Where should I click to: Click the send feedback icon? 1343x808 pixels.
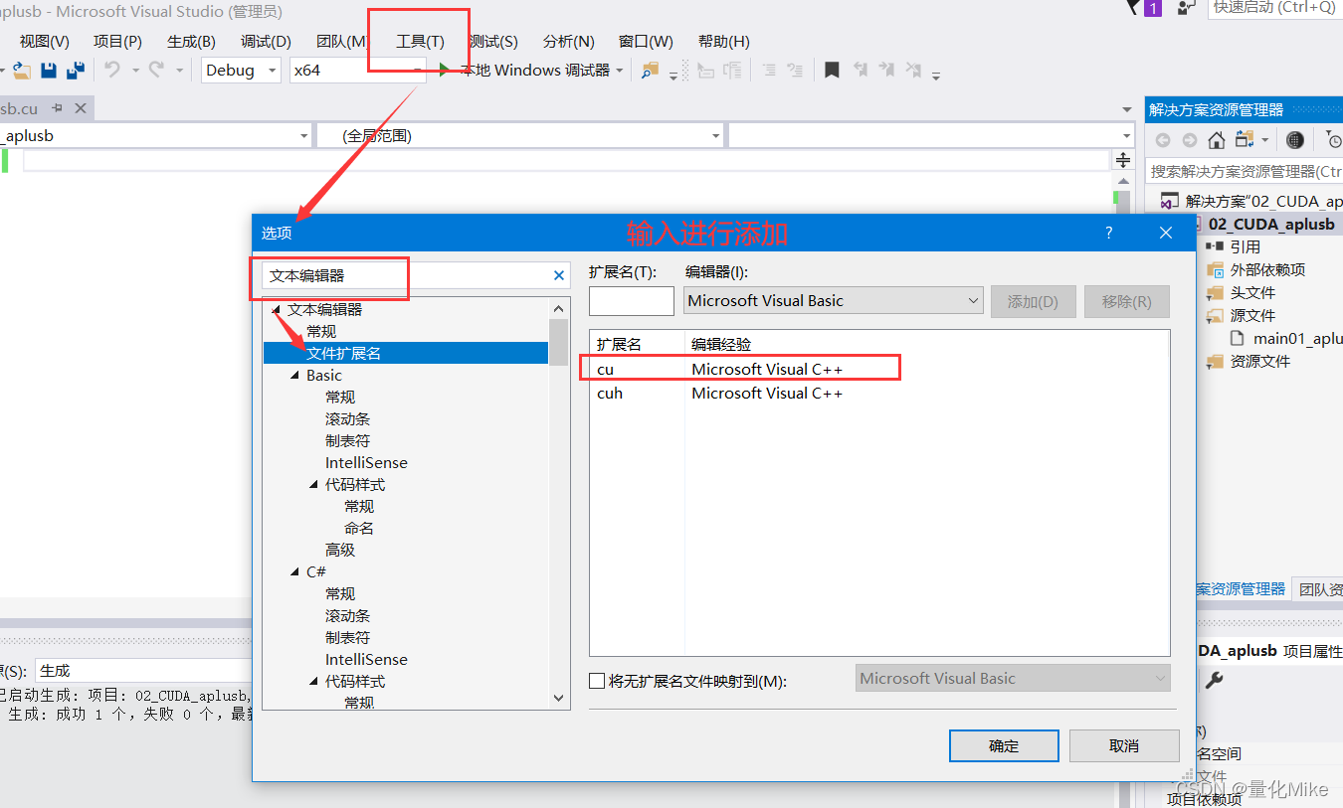tap(1185, 7)
